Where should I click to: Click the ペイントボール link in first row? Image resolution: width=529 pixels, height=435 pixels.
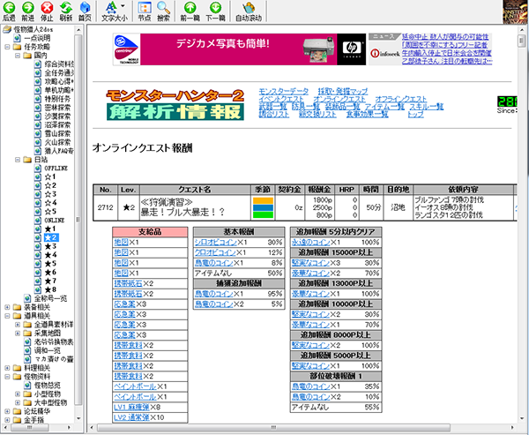[135, 386]
